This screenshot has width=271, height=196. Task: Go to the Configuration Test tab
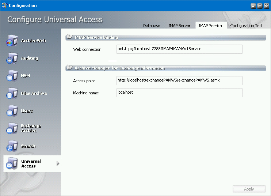click(247, 26)
